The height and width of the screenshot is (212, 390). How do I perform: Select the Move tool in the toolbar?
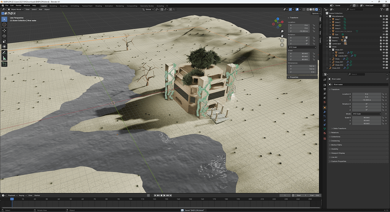[x=5, y=30]
